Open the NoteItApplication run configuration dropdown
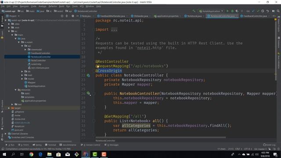Screen dimensions: 281x158 click(x=211, y=11)
